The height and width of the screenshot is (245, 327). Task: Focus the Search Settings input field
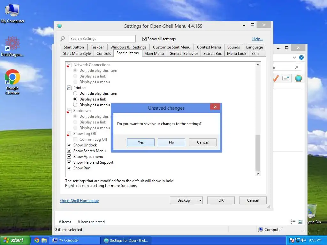coord(102,39)
